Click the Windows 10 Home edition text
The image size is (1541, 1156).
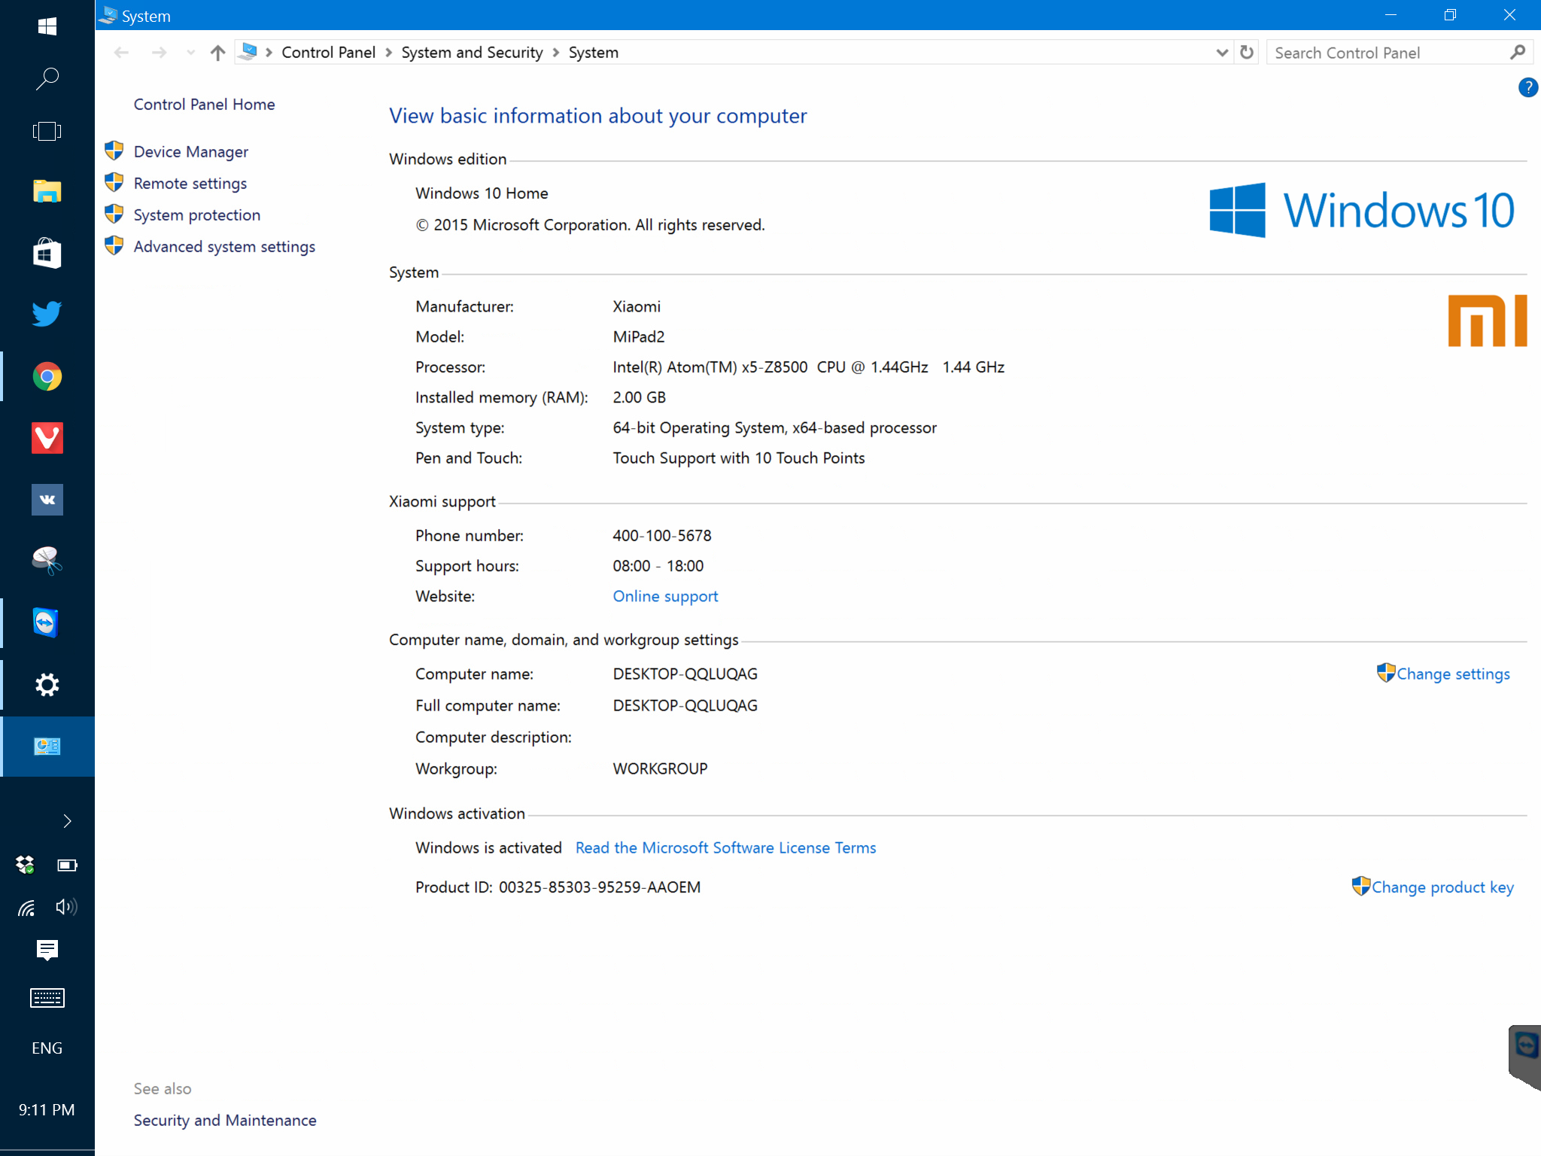[482, 193]
